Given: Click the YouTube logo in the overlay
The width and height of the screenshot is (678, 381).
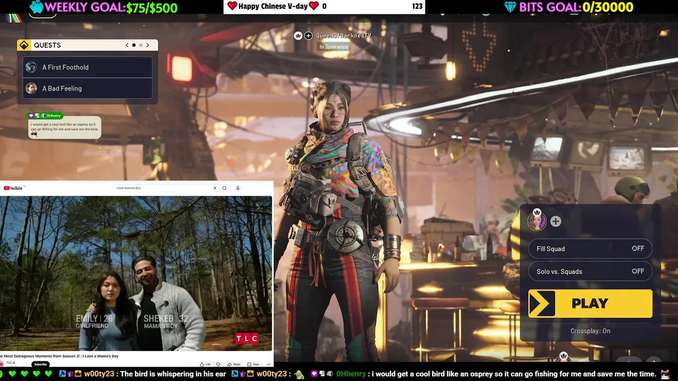Looking at the screenshot, I should [x=13, y=188].
